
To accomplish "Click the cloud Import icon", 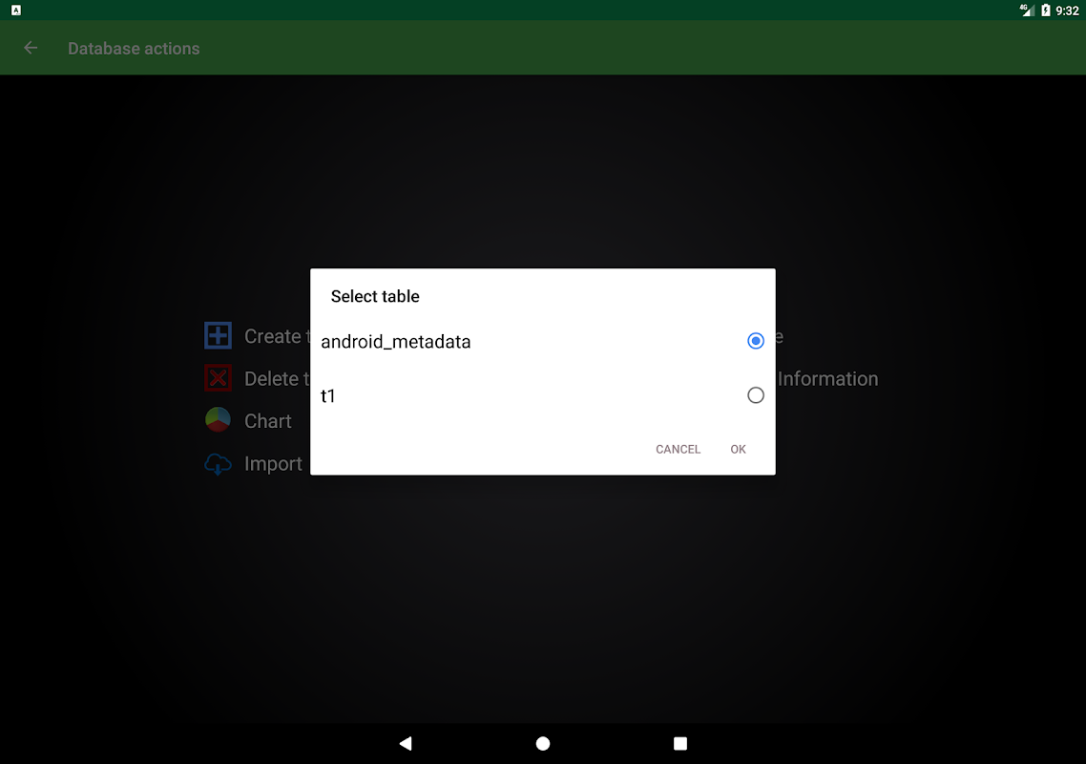I will 218,464.
